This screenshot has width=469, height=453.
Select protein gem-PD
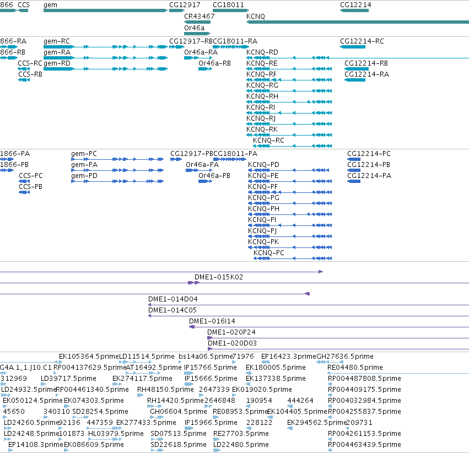(117, 181)
